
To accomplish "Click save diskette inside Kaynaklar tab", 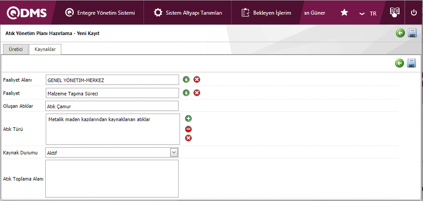I will pyautogui.click(x=411, y=63).
